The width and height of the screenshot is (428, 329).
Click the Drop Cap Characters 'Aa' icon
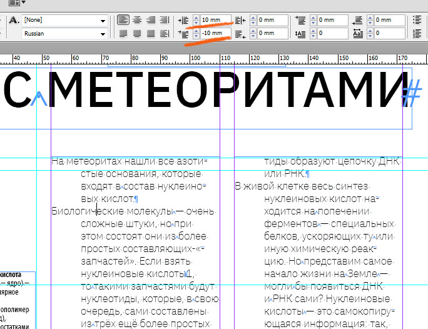tap(357, 34)
